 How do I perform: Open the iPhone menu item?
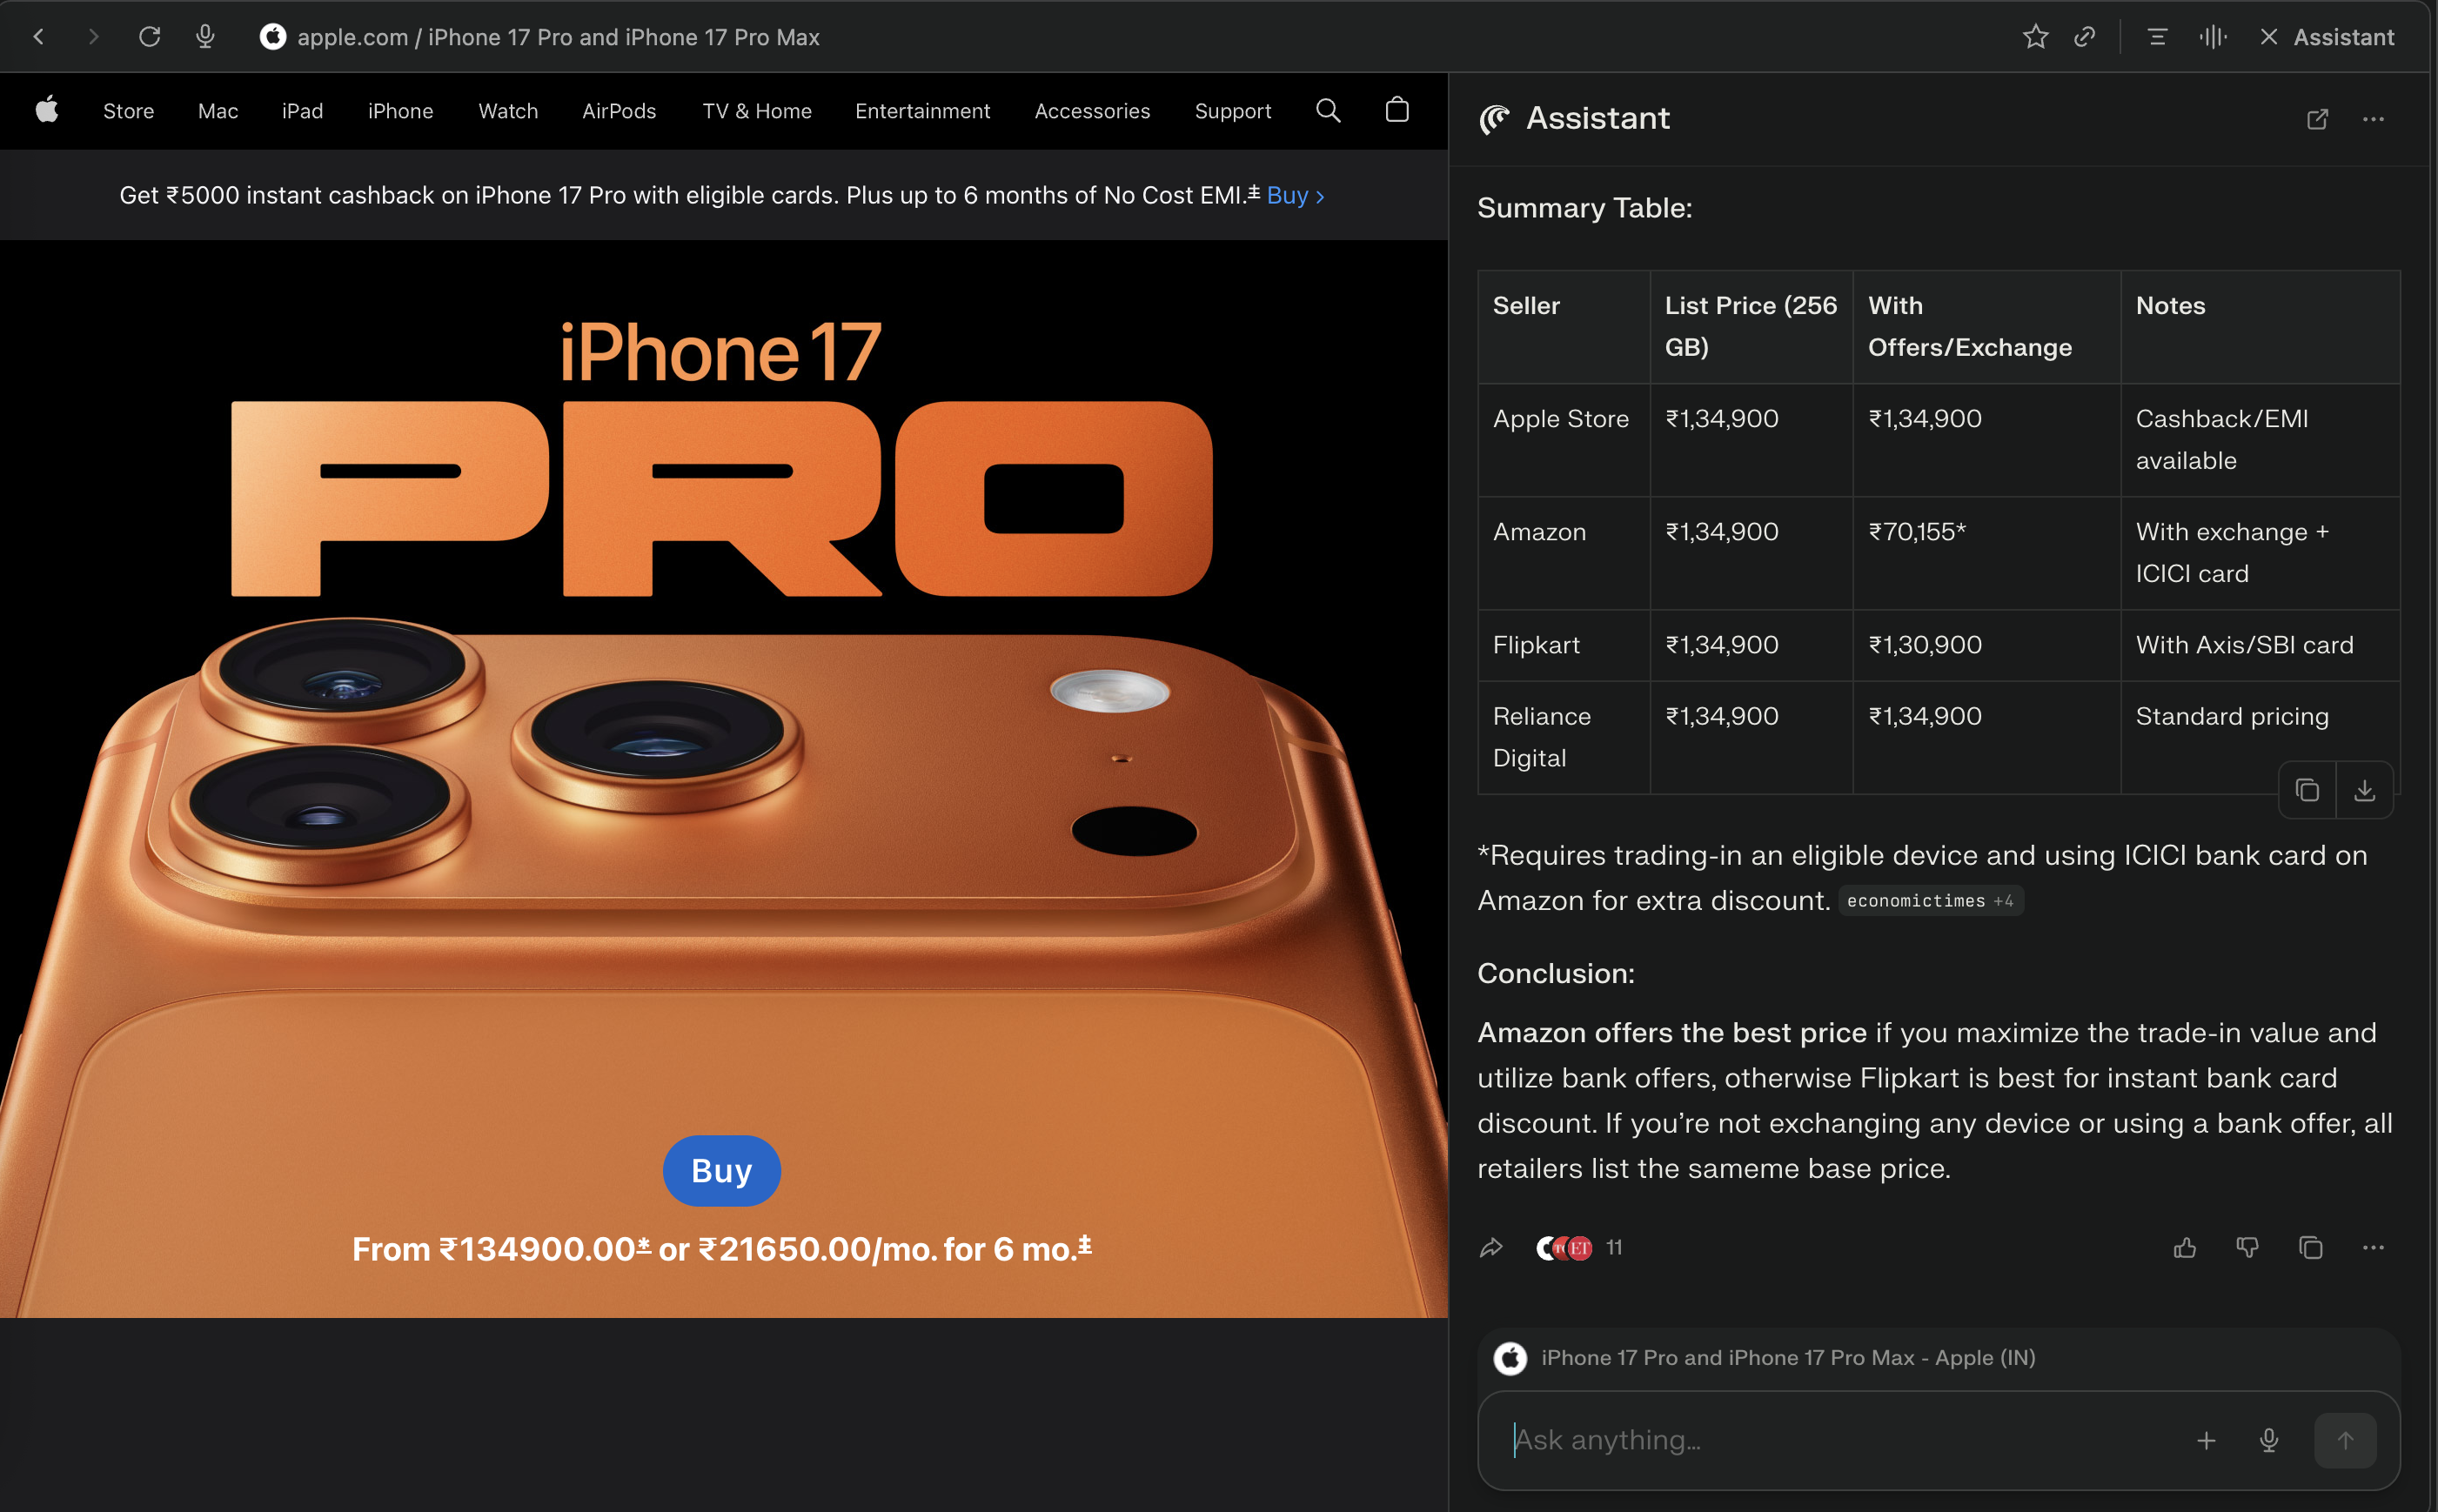click(400, 110)
